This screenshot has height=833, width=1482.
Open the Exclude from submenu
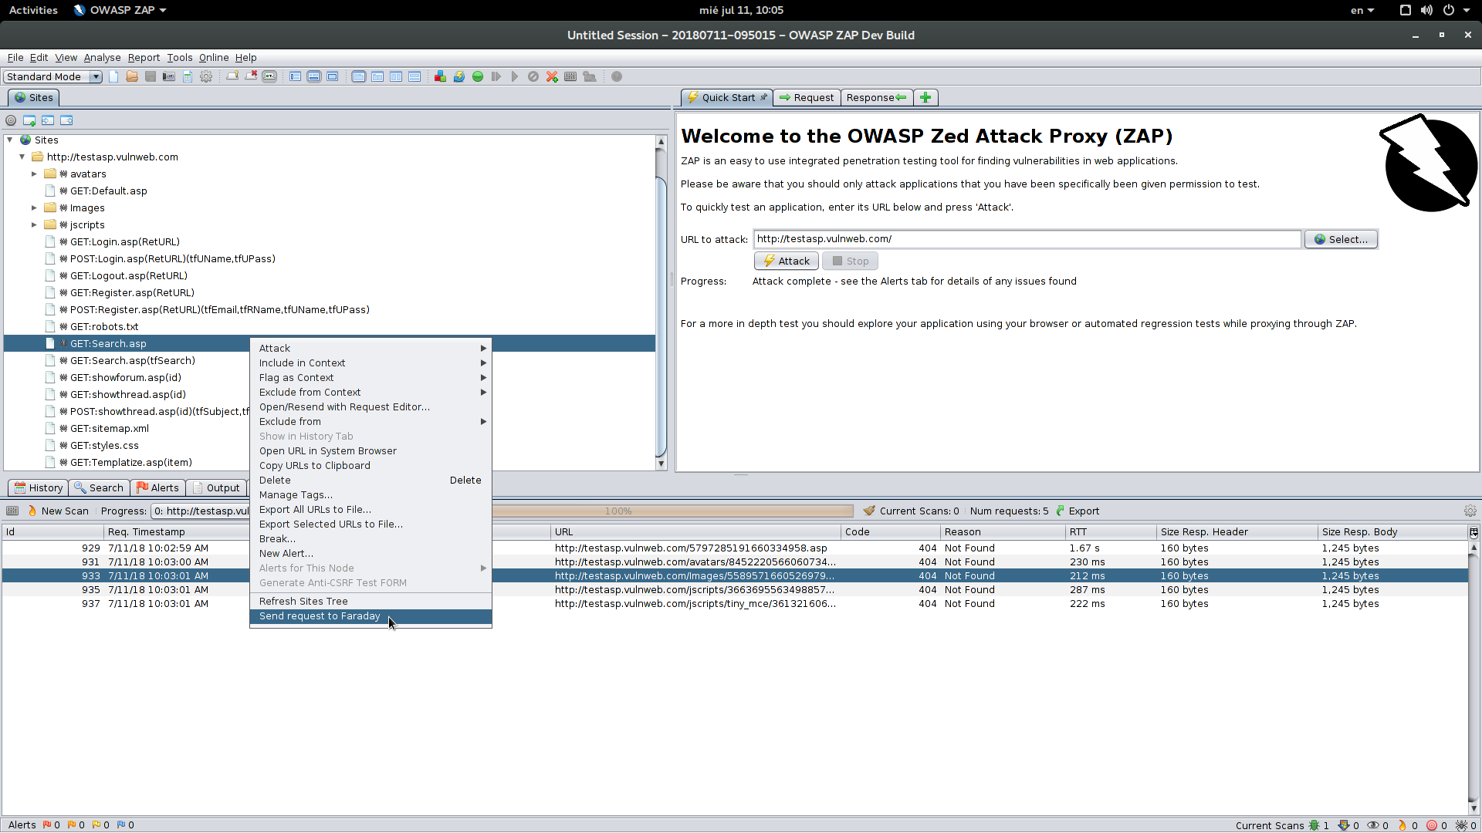click(370, 422)
